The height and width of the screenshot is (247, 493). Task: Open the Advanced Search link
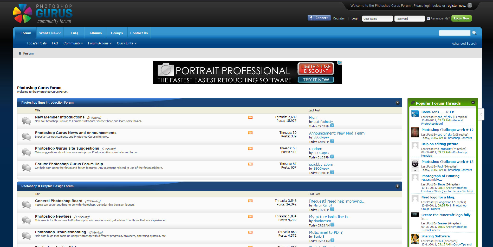click(x=464, y=44)
